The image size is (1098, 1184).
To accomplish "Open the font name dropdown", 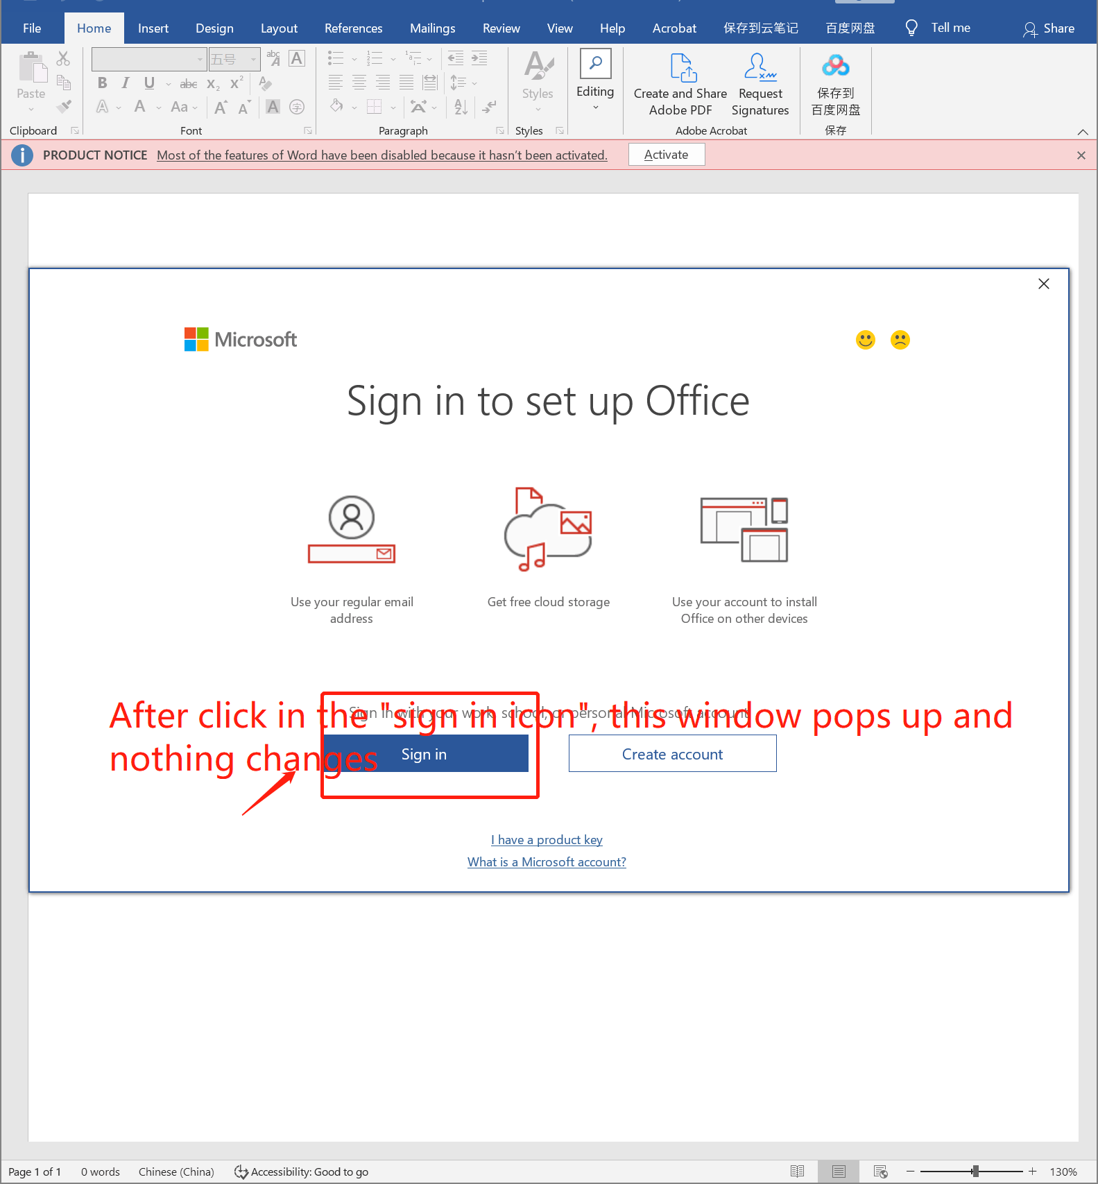I will click(x=200, y=60).
